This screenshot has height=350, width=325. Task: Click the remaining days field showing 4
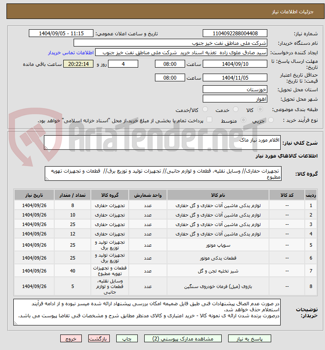pos(123,64)
